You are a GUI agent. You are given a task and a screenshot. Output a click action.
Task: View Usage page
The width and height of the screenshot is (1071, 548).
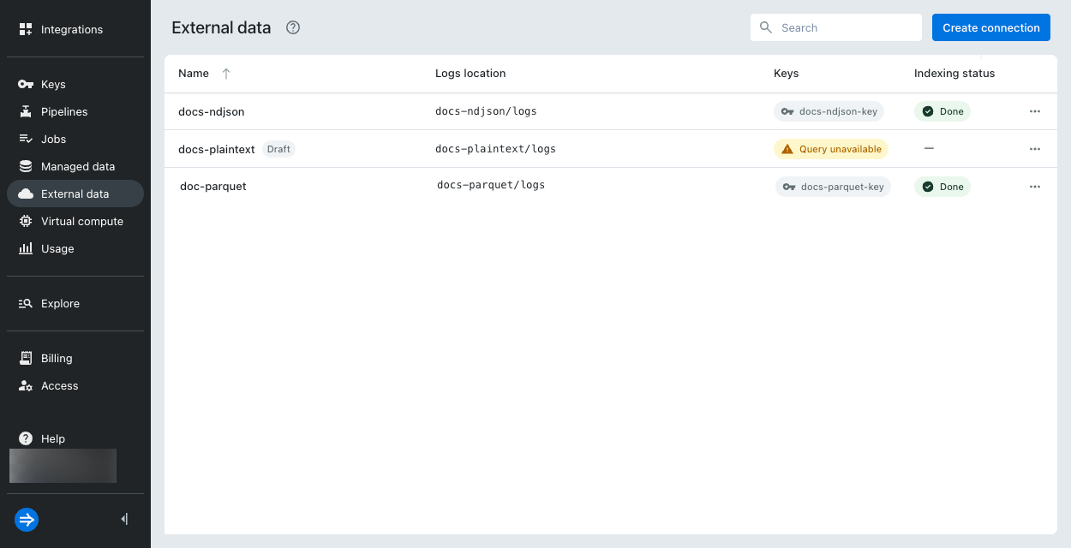[75, 248]
